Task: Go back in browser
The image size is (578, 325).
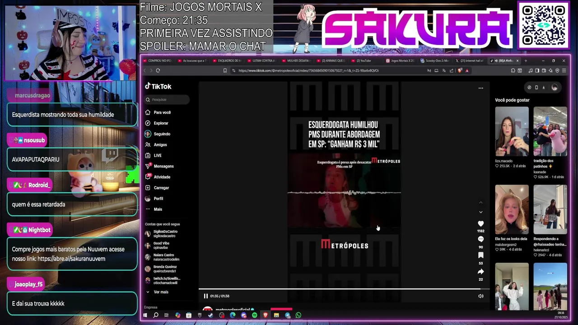Action: pos(145,70)
